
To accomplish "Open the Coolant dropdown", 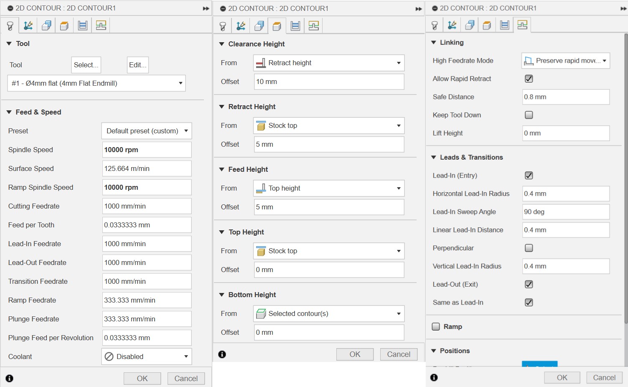I will click(146, 356).
